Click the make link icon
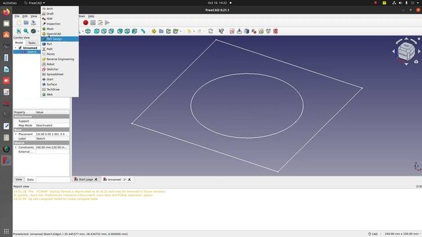The image size is (422, 237). click(x=168, y=31)
